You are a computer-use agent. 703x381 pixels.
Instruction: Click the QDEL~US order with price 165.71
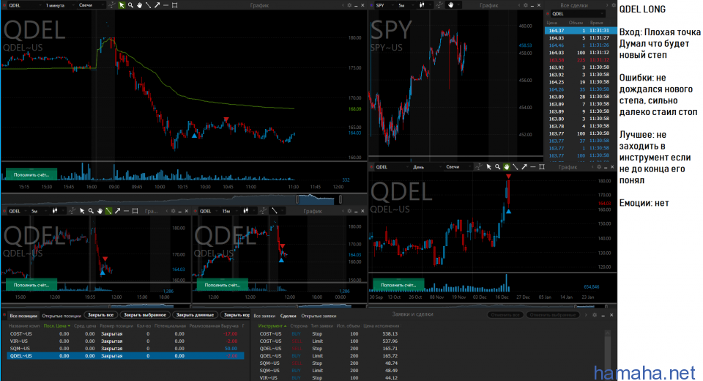click(x=329, y=349)
